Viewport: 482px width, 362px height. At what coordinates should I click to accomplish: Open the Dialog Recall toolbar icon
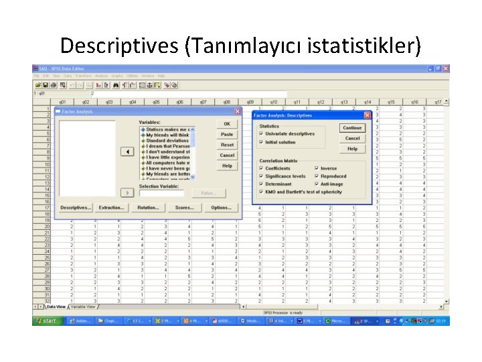coord(64,85)
